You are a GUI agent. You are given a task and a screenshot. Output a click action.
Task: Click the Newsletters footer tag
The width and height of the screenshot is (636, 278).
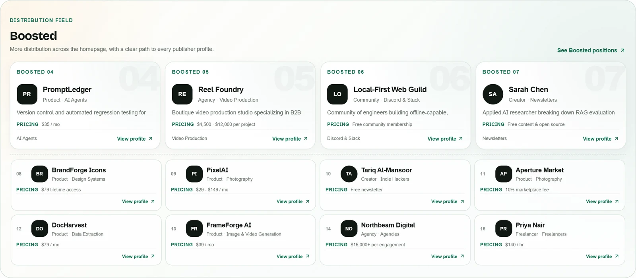pyautogui.click(x=494, y=138)
